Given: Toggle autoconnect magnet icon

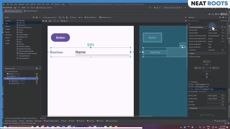Looking at the screenshot, I should pyautogui.click(x=46, y=21).
